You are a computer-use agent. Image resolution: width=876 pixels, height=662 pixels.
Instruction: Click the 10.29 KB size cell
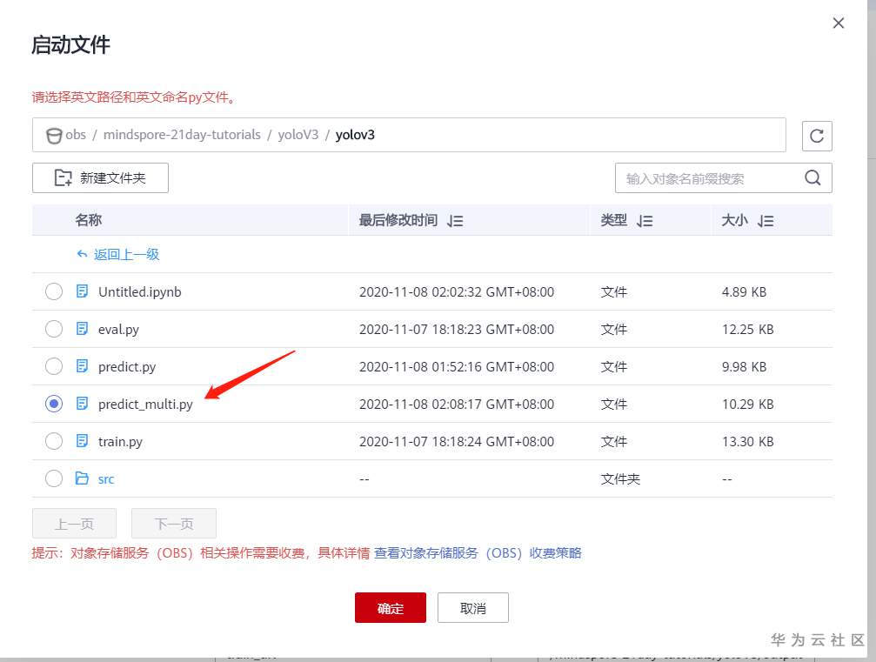coord(747,404)
